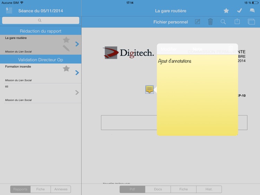
Task: Open the comments bubble icon
Action: coord(252,10)
